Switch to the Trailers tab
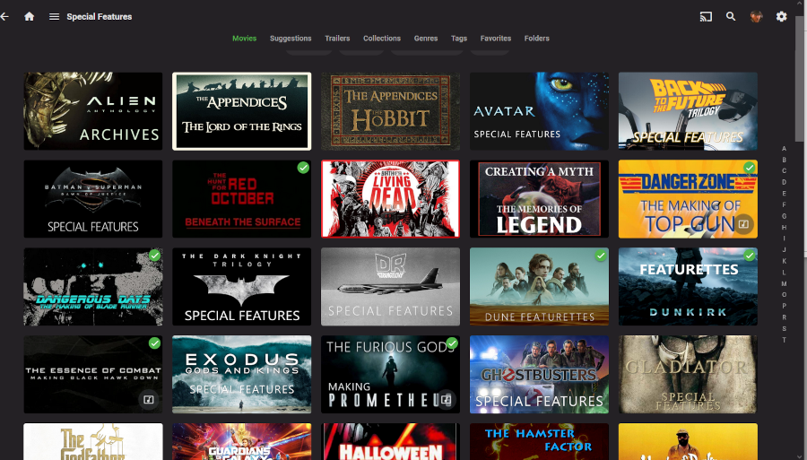This screenshot has width=807, height=460. point(337,38)
